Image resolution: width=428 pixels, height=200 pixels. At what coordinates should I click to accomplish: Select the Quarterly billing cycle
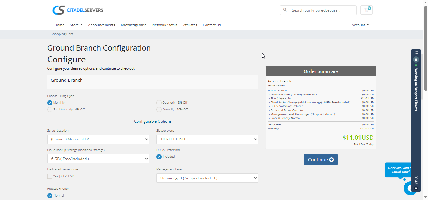[x=159, y=103]
